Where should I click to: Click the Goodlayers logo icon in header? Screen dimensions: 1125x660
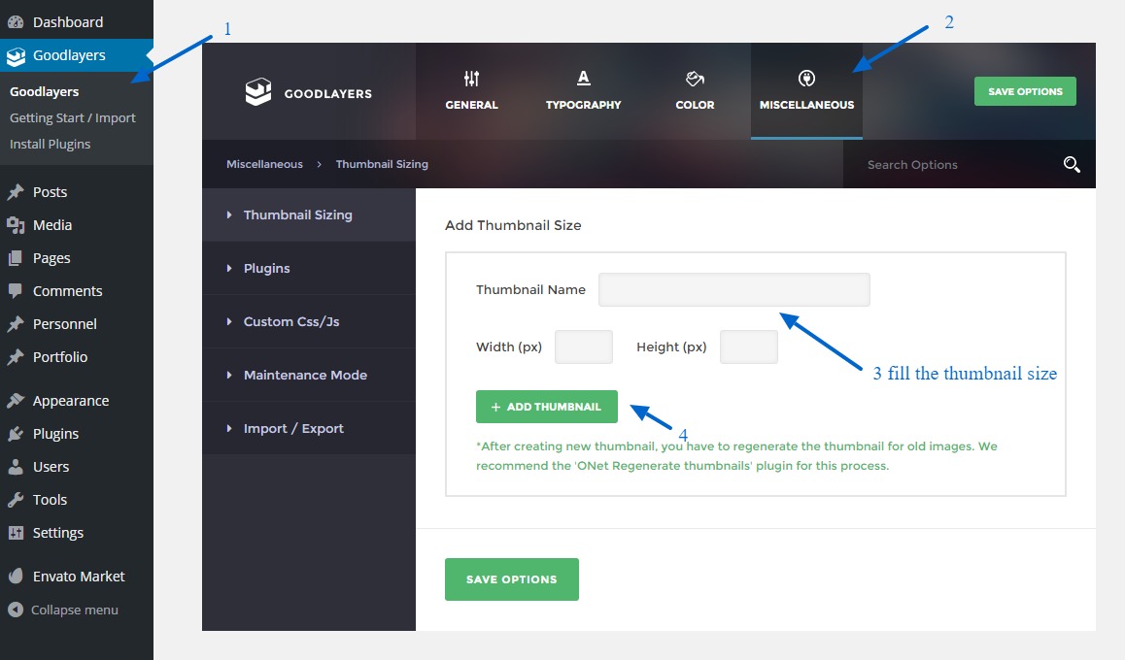(257, 92)
